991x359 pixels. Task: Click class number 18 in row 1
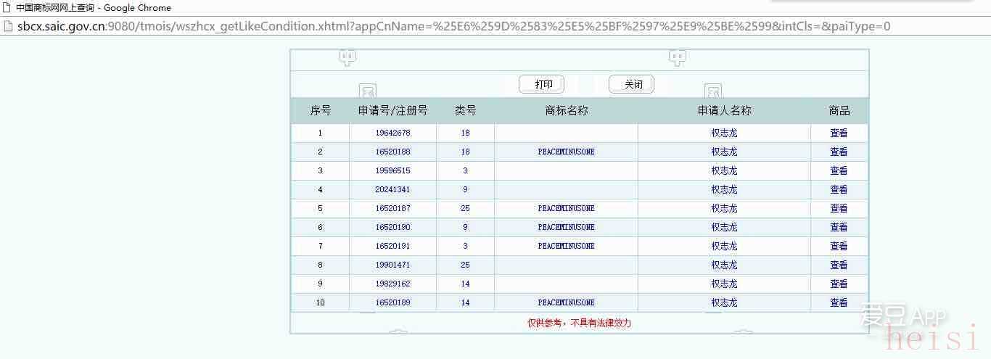coord(465,133)
